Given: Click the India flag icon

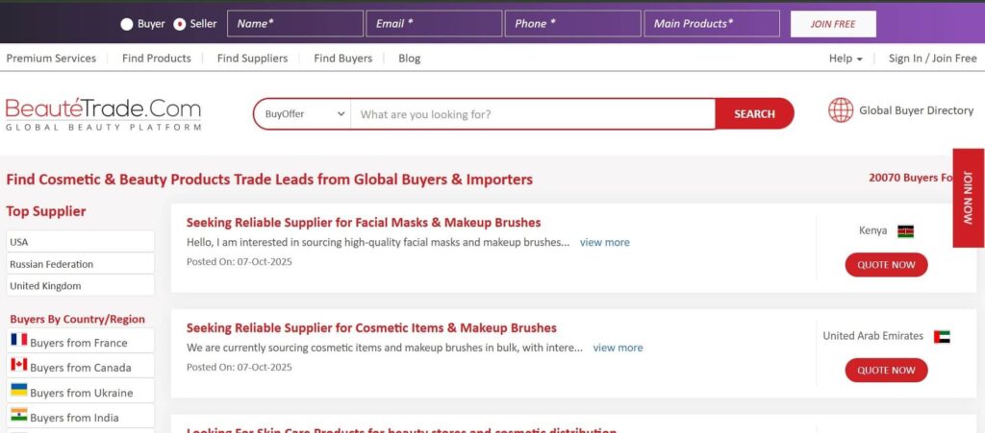Looking at the screenshot, I should 18,416.
